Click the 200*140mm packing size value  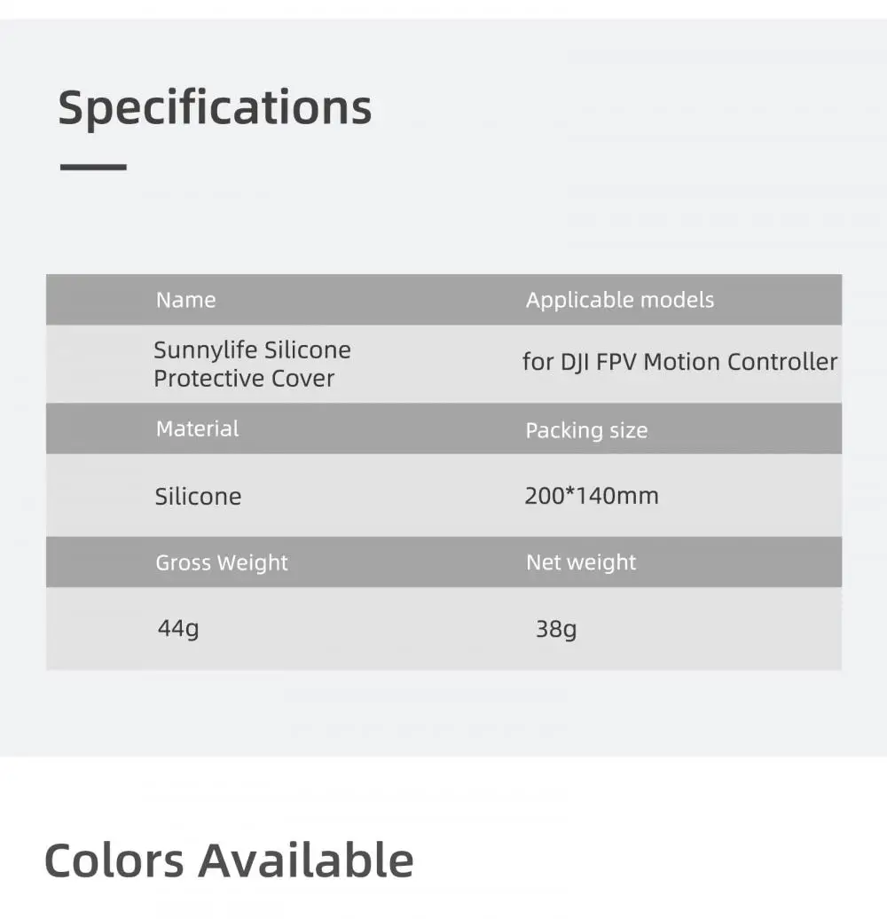tap(591, 495)
